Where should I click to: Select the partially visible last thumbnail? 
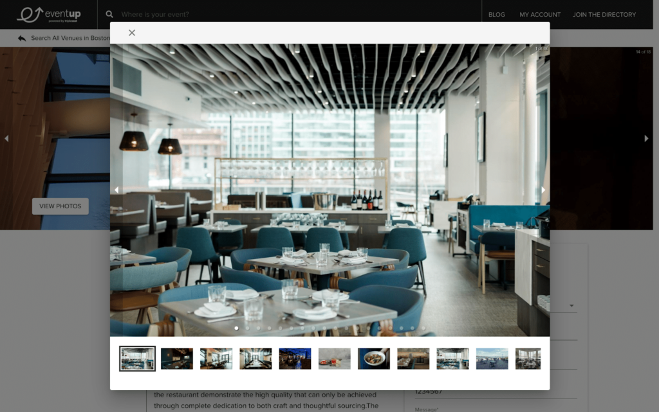[528, 359]
